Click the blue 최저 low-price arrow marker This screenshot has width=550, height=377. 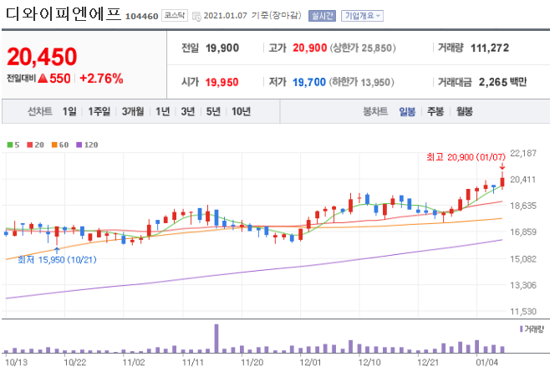pyautogui.click(x=57, y=248)
